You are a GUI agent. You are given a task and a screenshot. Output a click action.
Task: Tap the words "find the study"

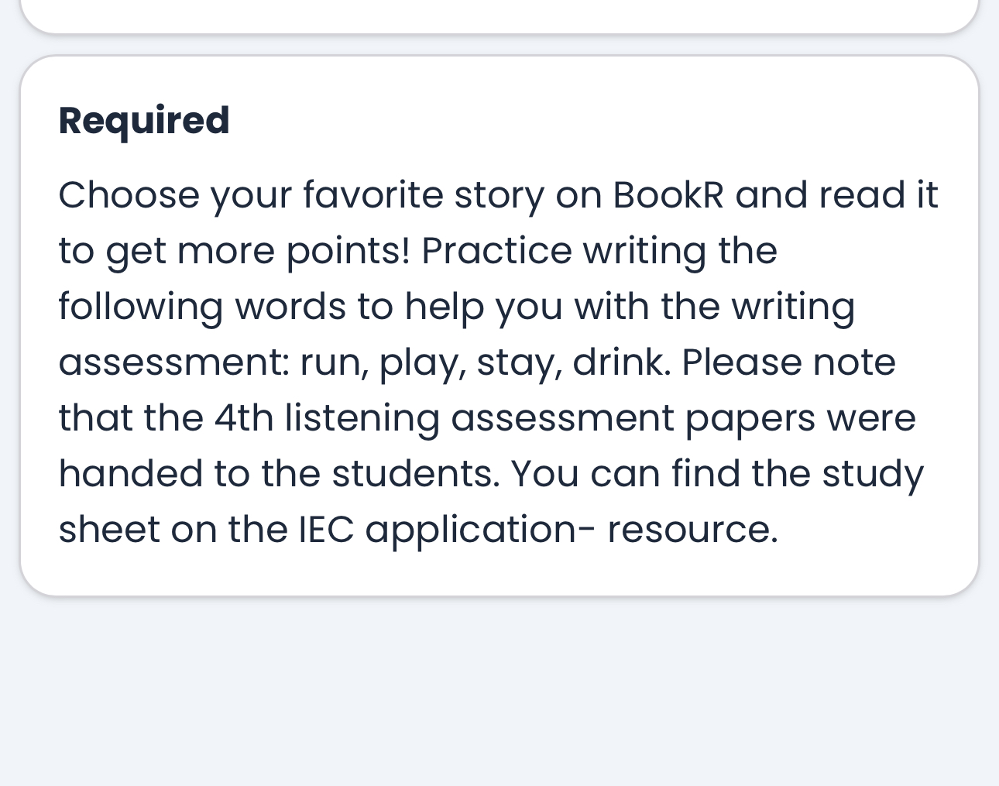click(797, 474)
